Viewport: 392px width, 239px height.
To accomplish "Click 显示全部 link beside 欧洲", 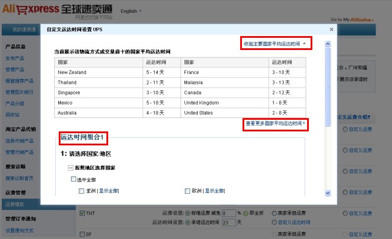I will click(x=216, y=191).
